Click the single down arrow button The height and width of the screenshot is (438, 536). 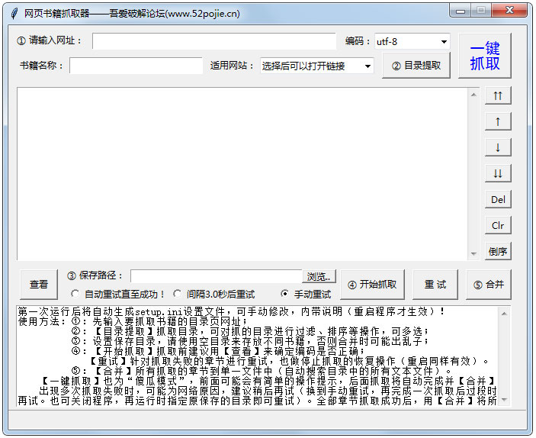(498, 147)
